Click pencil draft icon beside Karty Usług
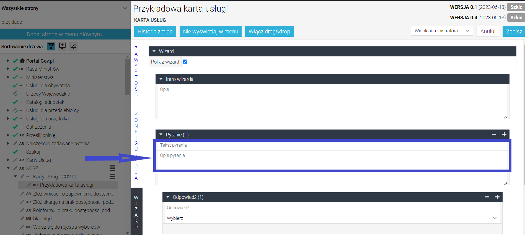Viewport: 525px width, 235px height. (15, 160)
